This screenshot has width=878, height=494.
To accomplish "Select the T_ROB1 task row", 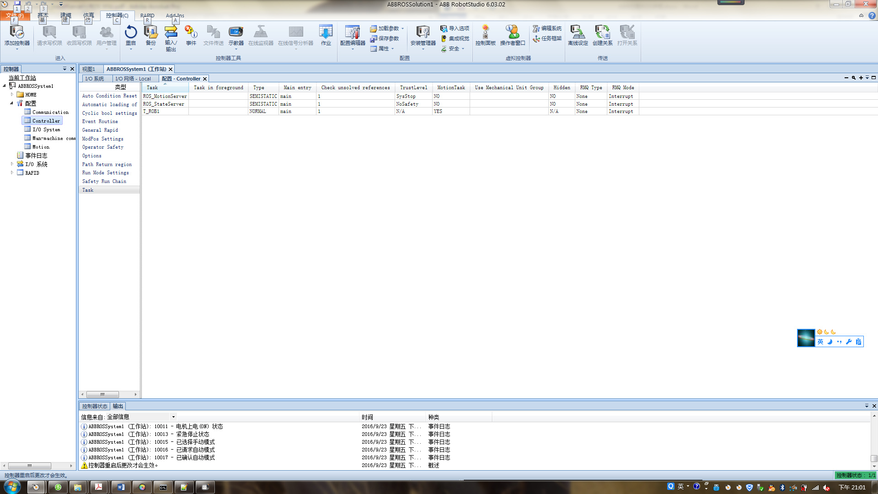I will pos(390,112).
